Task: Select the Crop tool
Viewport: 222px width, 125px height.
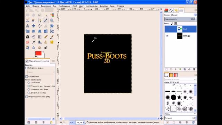Action: [x=46, y=26]
